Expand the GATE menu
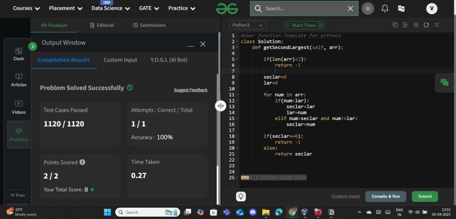The width and height of the screenshot is (456, 219). coord(149,9)
